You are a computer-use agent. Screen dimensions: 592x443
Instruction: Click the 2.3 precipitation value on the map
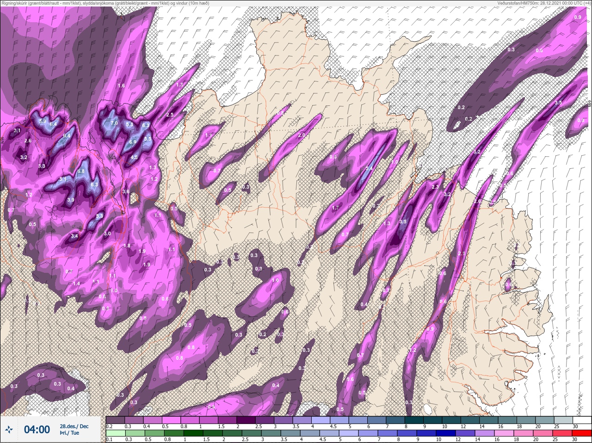point(435,187)
